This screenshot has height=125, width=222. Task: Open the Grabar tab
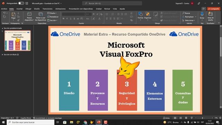click(99, 9)
